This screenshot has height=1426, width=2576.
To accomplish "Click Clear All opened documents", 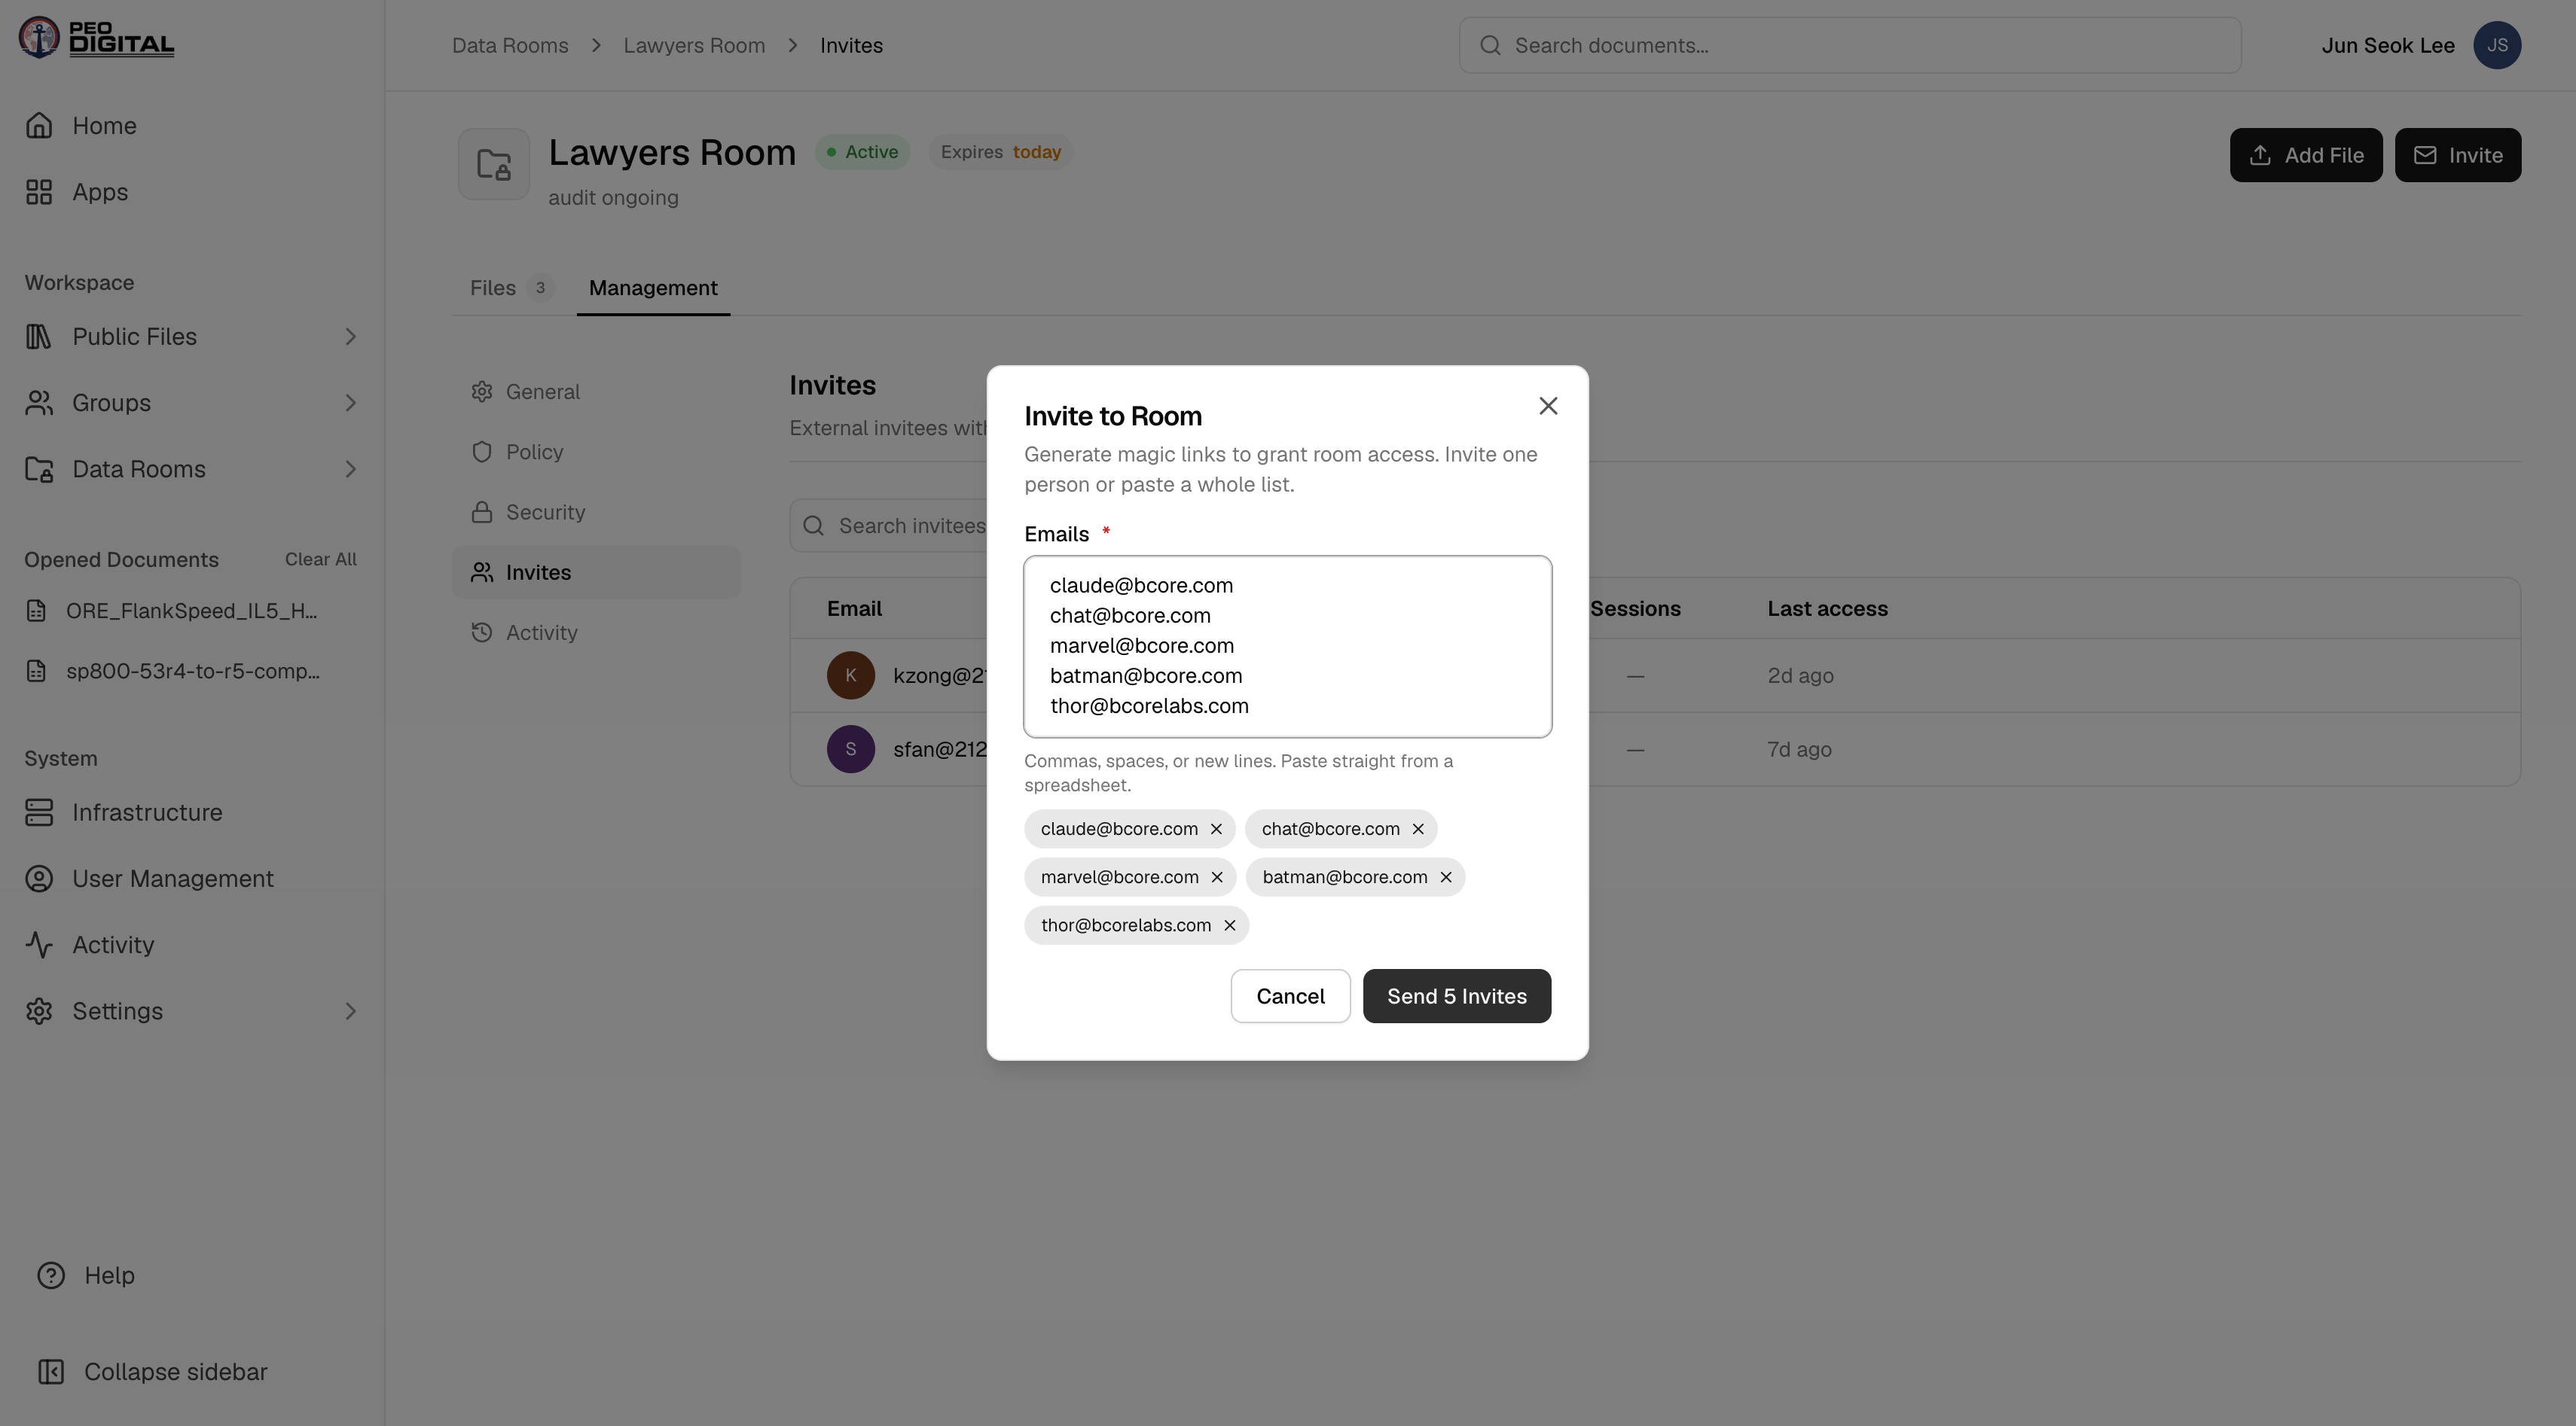I will pos(320,559).
